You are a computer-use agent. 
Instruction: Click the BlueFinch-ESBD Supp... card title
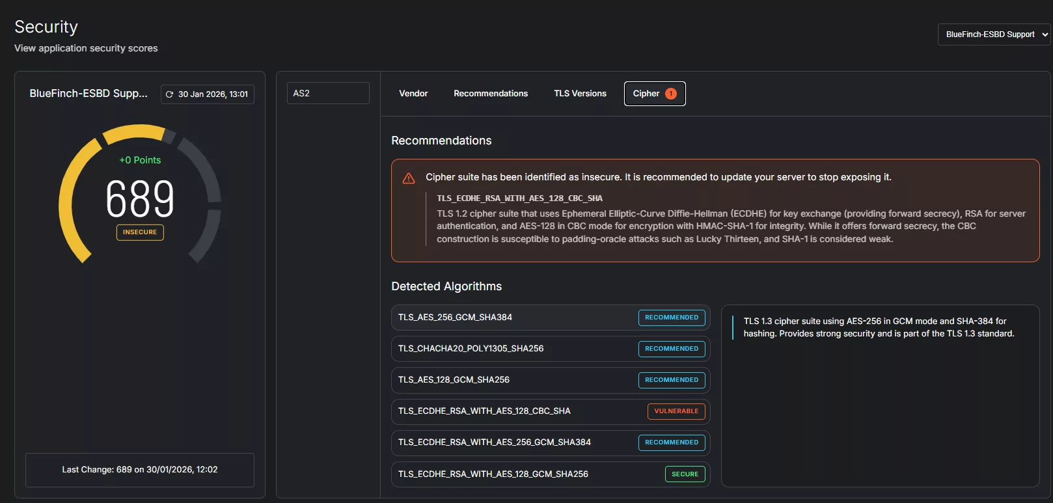(89, 94)
